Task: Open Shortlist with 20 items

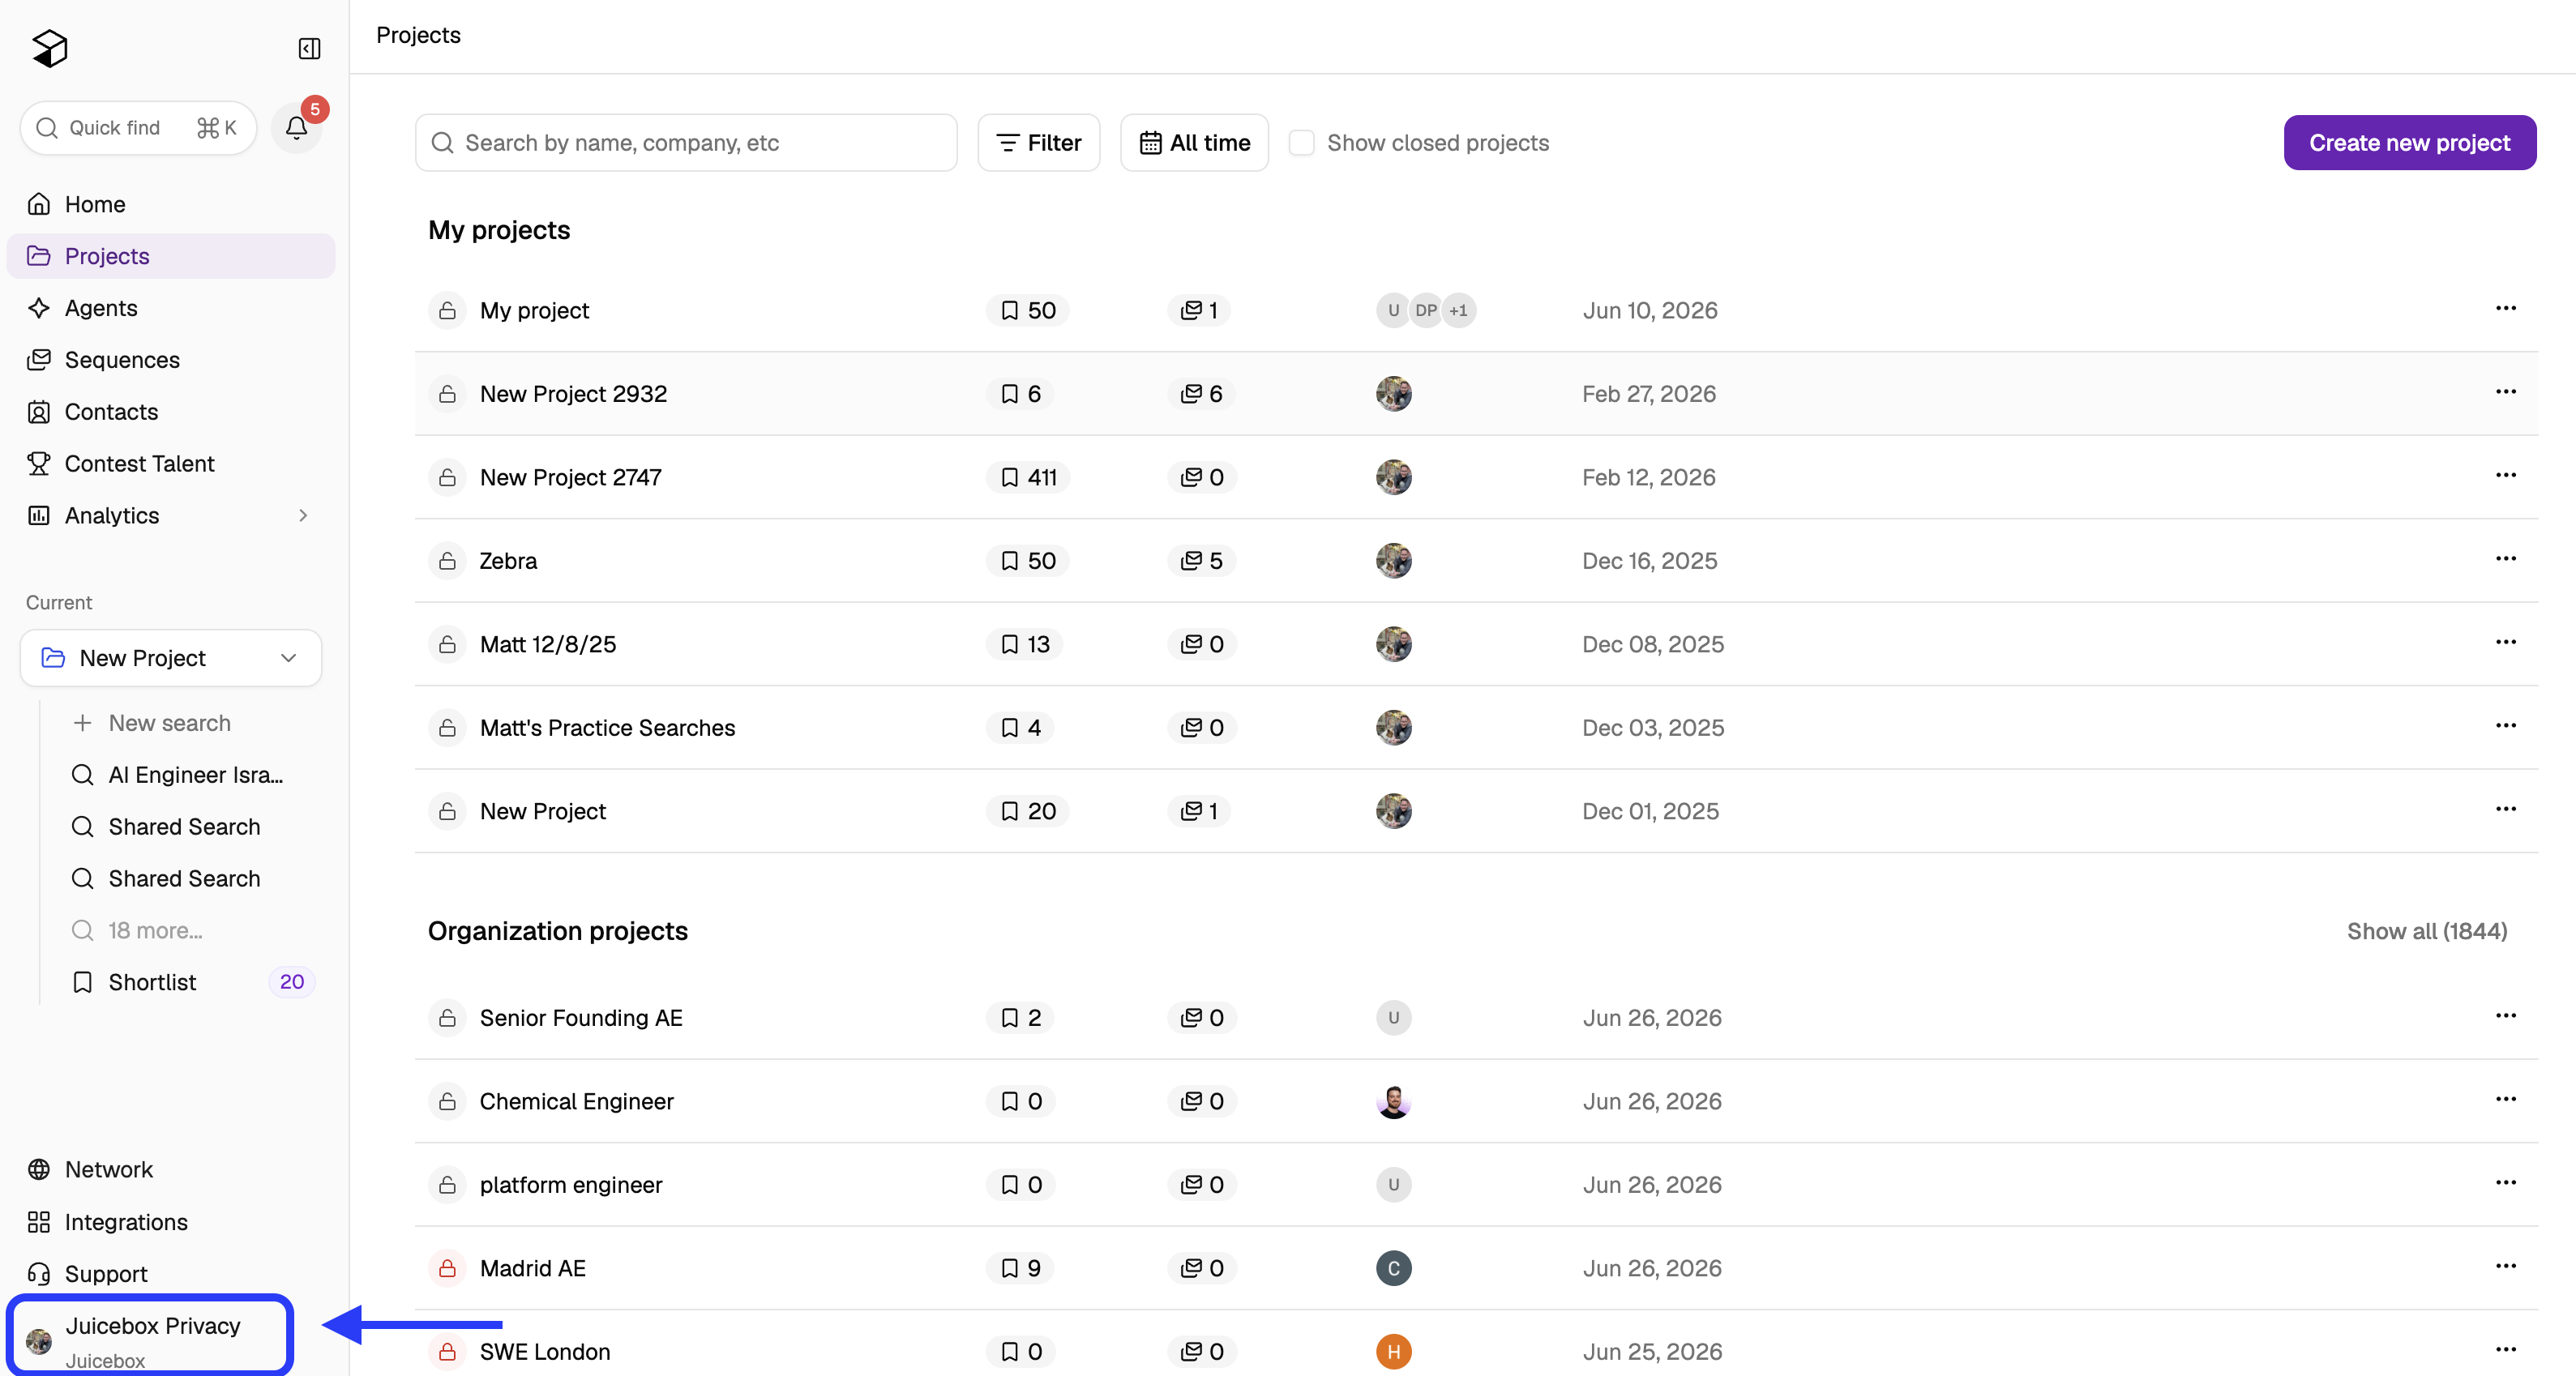Action: (192, 982)
